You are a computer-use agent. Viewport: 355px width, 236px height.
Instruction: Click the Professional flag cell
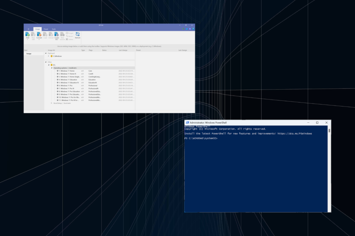click(x=93, y=86)
